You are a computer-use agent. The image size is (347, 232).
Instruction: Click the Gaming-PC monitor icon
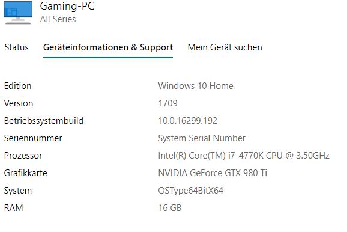(18, 13)
